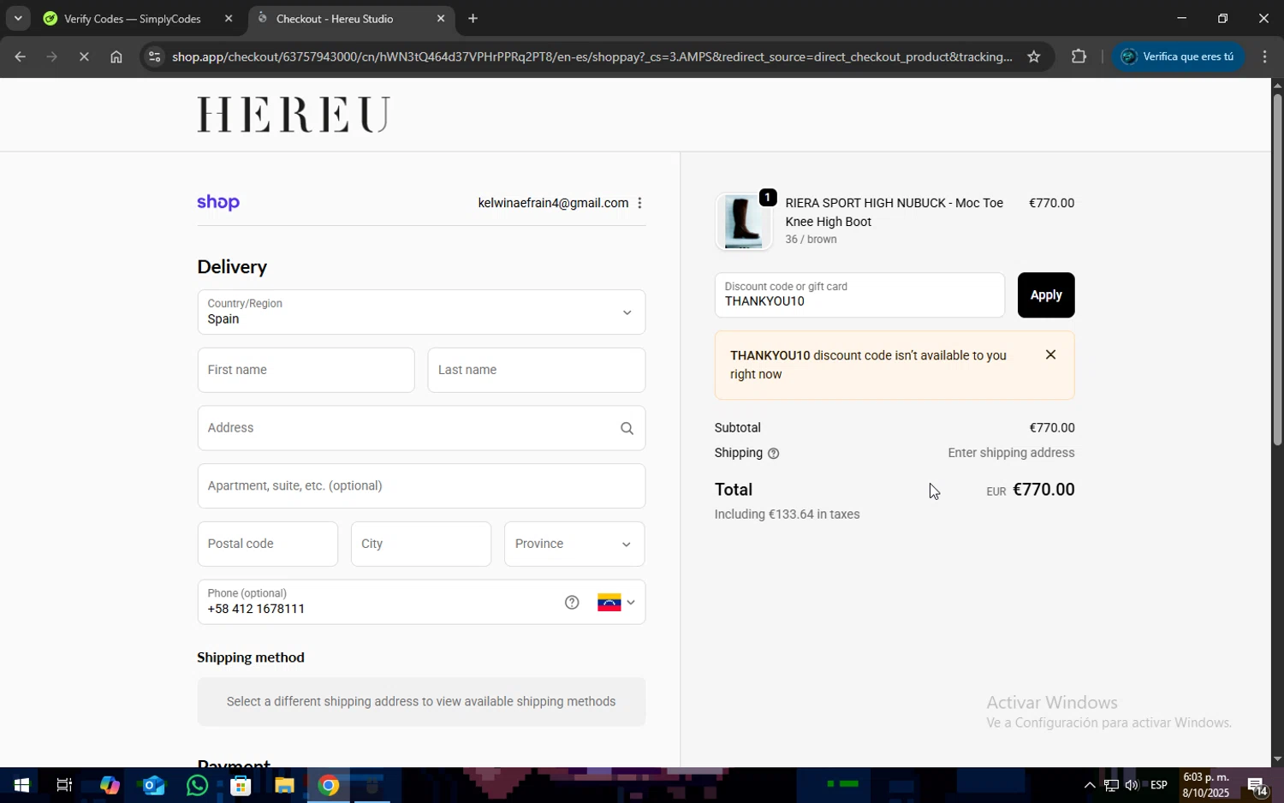
Task: Open the network status tray icon
Action: tap(1110, 785)
